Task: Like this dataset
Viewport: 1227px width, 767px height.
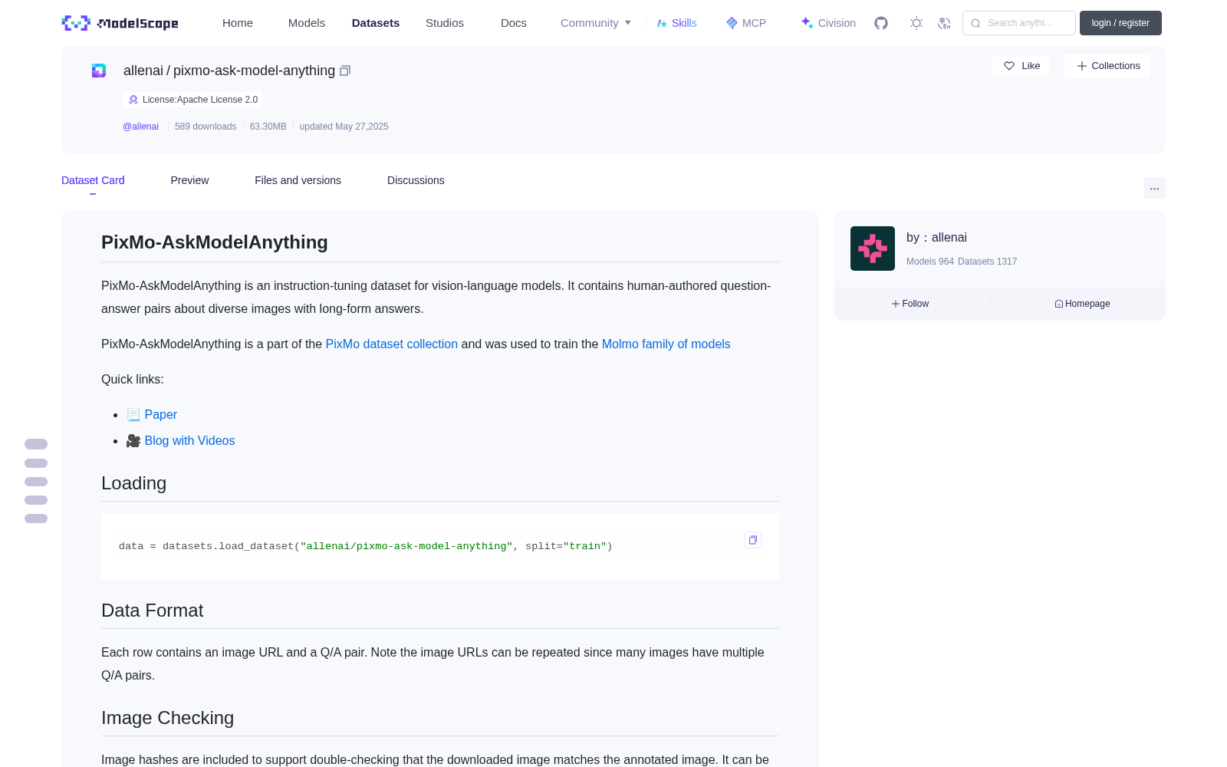Action: pos(1021,66)
